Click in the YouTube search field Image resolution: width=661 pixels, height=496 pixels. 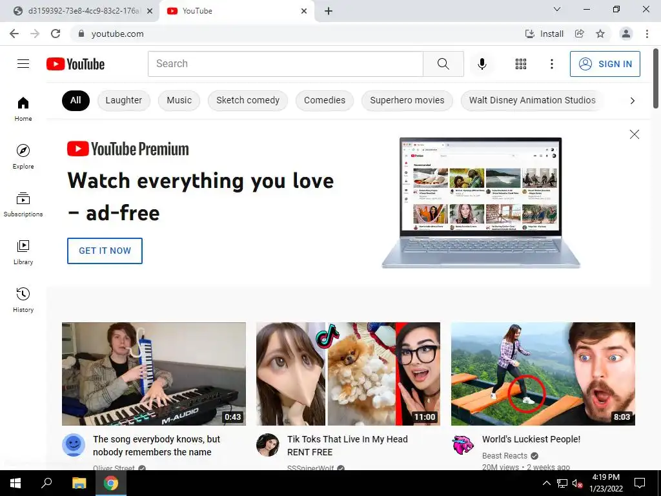pos(285,64)
